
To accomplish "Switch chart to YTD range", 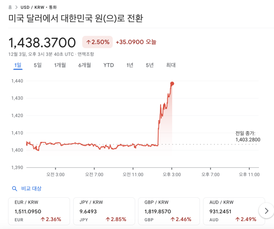I will [x=109, y=65].
